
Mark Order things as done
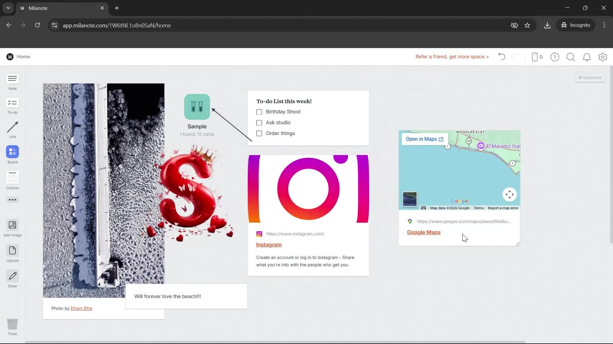coord(259,133)
